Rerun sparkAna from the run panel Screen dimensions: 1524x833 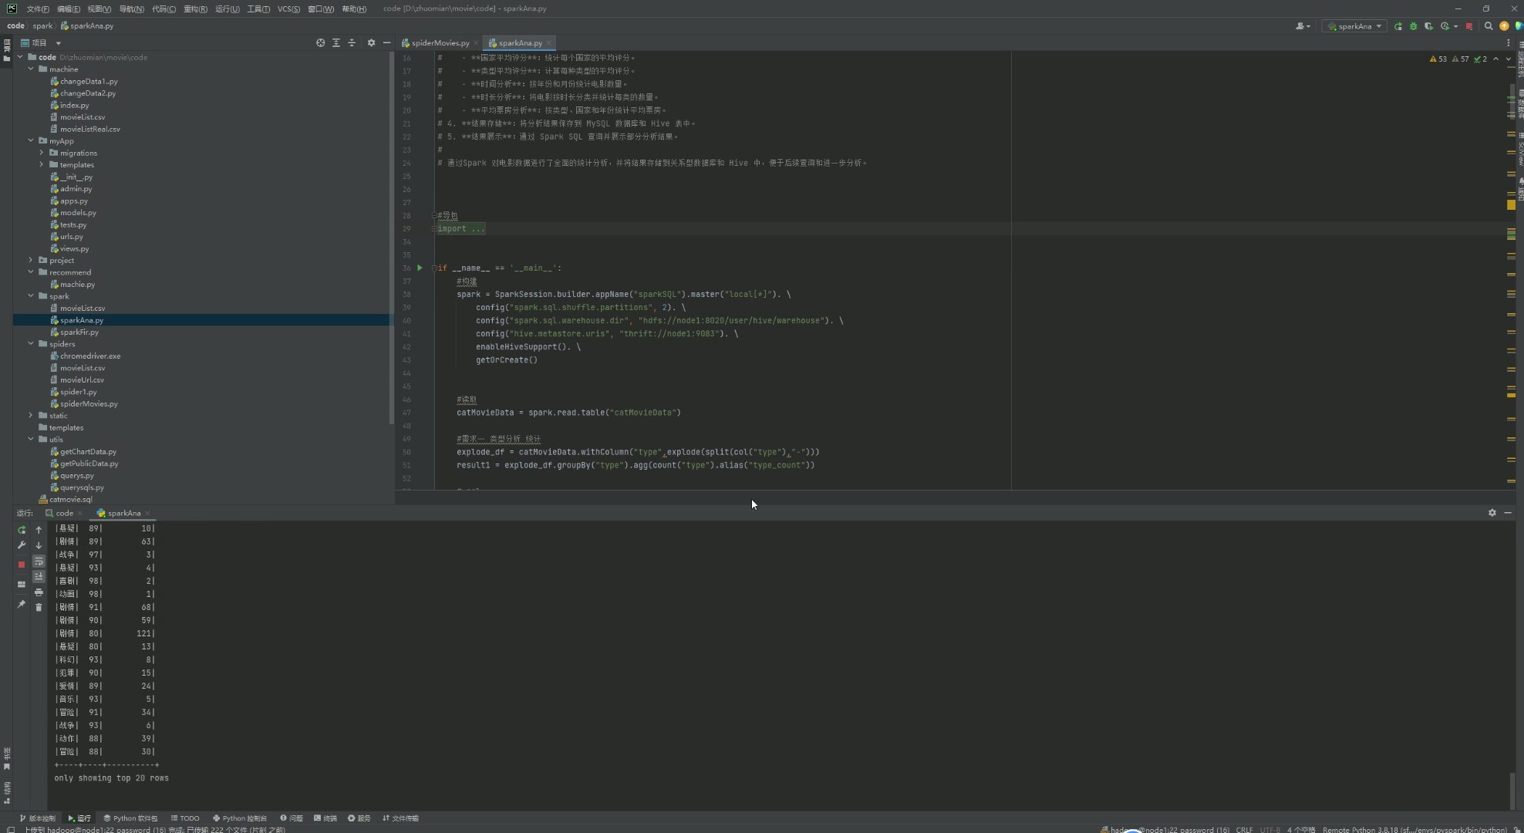pos(22,530)
